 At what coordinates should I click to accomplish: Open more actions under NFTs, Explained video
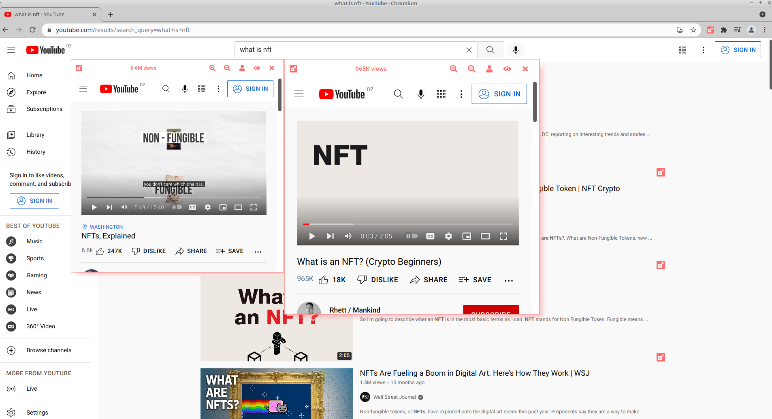tap(258, 251)
